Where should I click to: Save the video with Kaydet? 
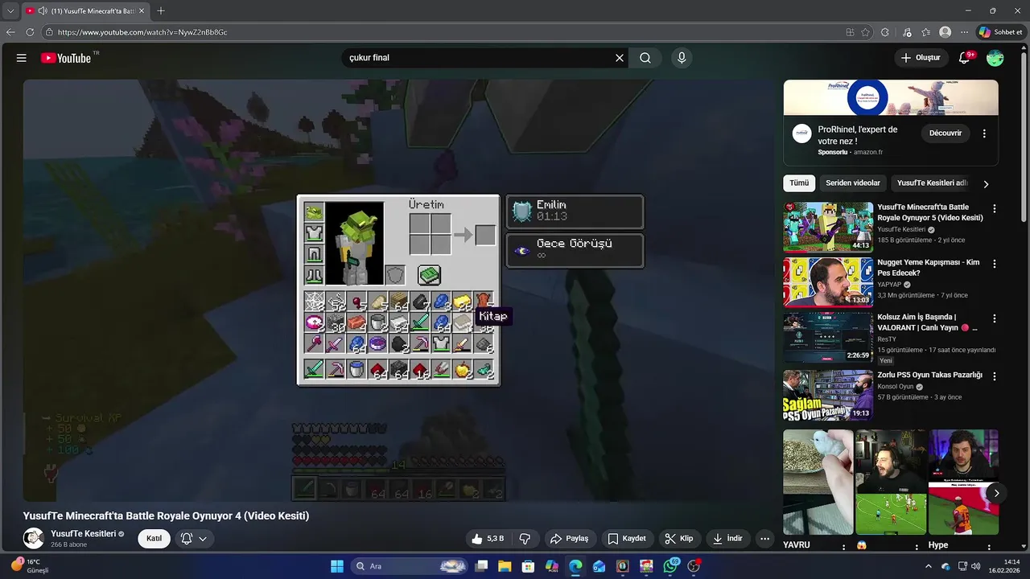(627, 539)
